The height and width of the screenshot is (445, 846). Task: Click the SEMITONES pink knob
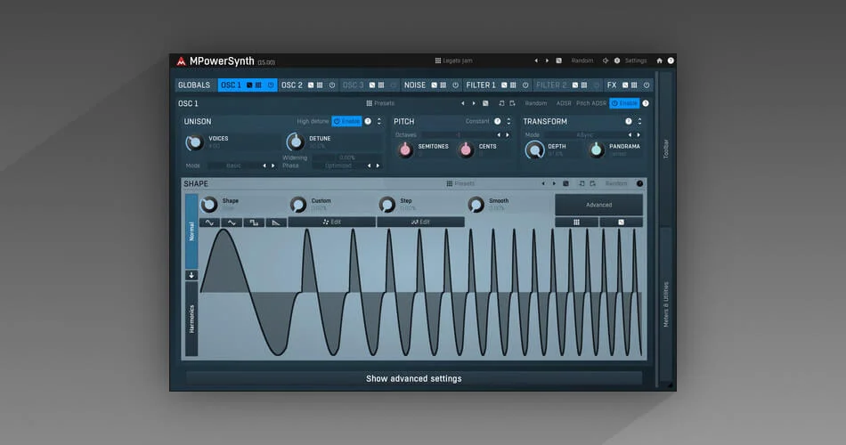[x=404, y=150]
